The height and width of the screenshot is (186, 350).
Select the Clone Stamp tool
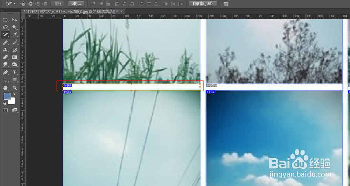[x=5, y=50]
